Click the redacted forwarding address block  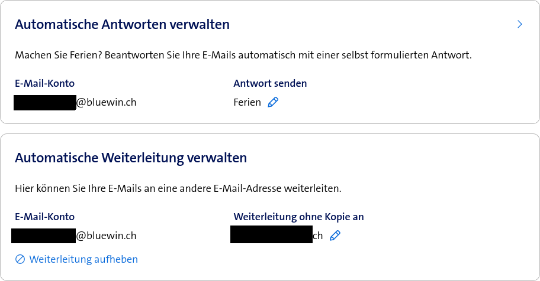(271, 234)
